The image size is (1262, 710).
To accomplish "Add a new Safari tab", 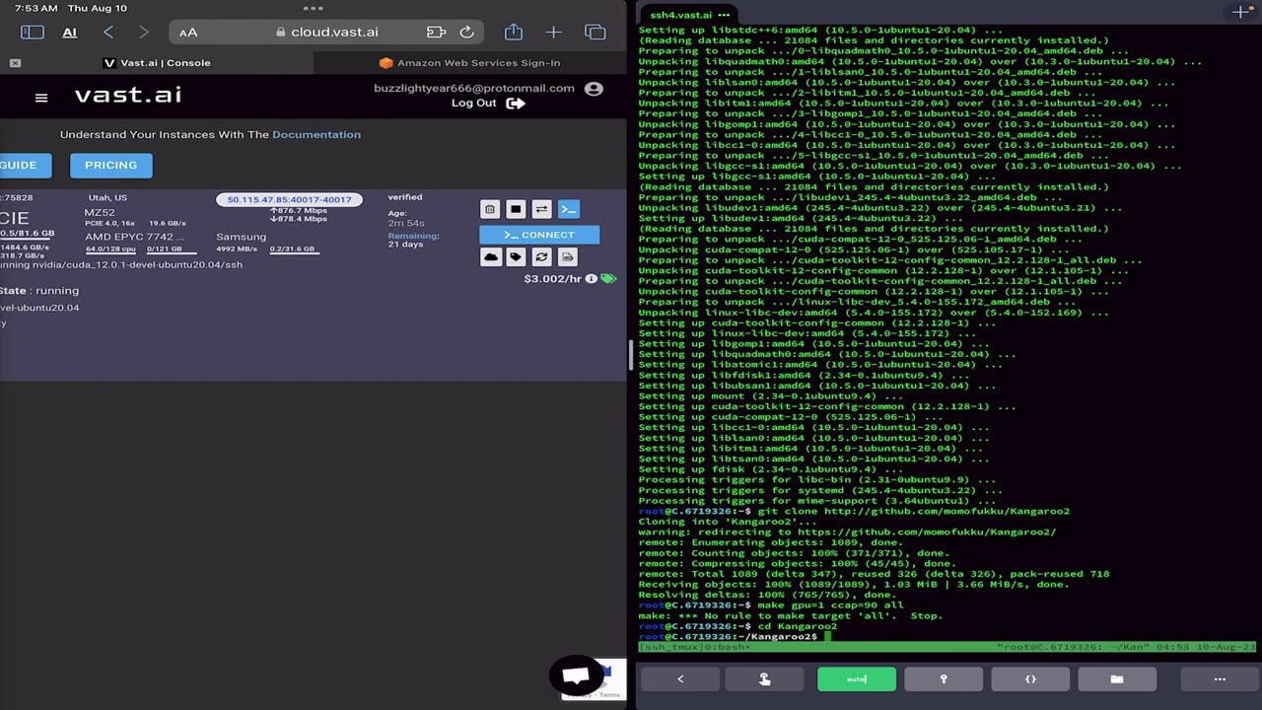I will 554,32.
